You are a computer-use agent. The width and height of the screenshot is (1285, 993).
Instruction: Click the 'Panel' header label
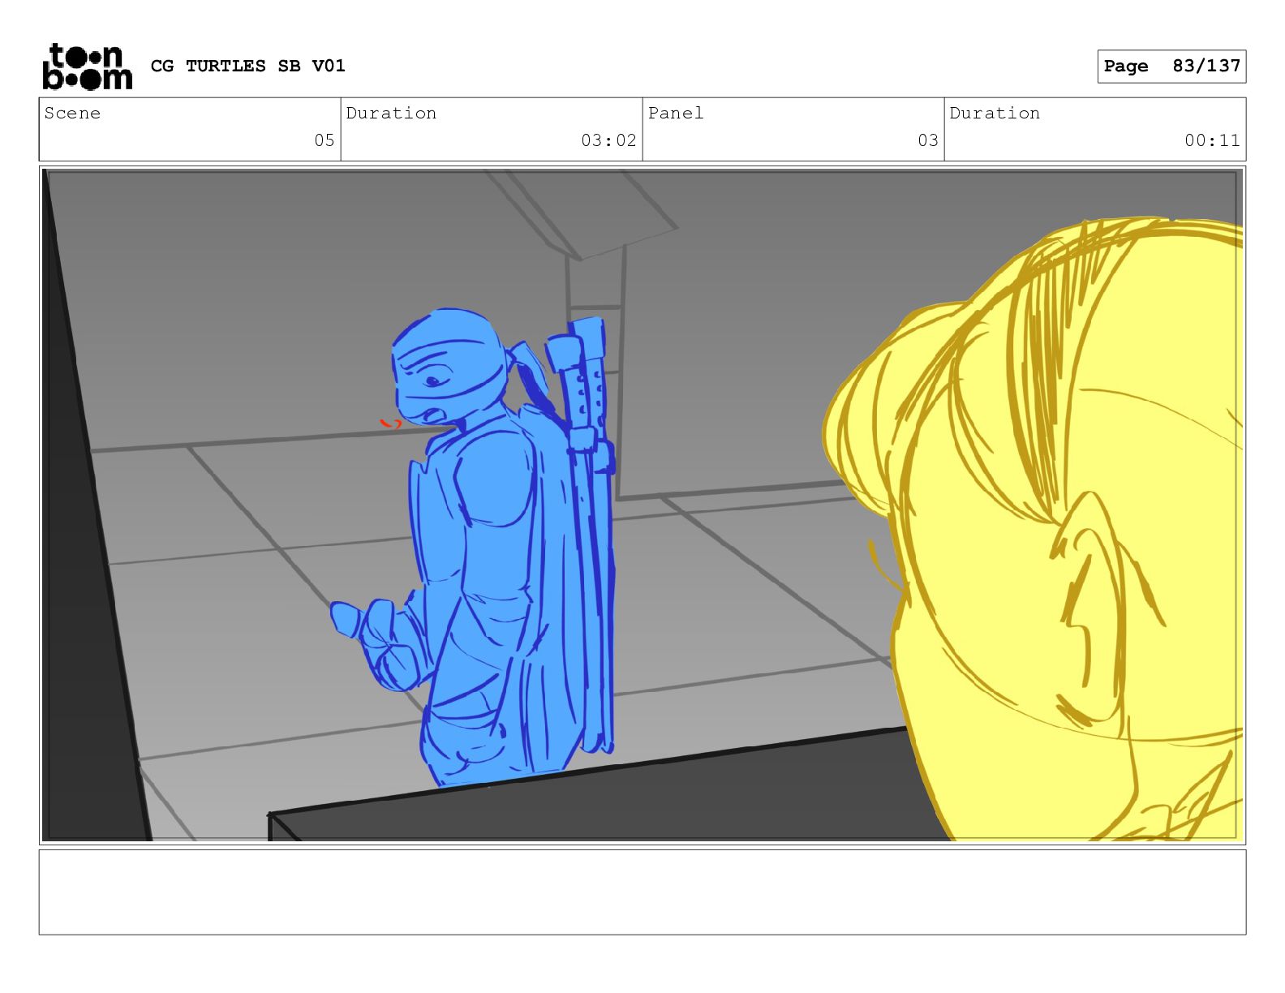676,113
